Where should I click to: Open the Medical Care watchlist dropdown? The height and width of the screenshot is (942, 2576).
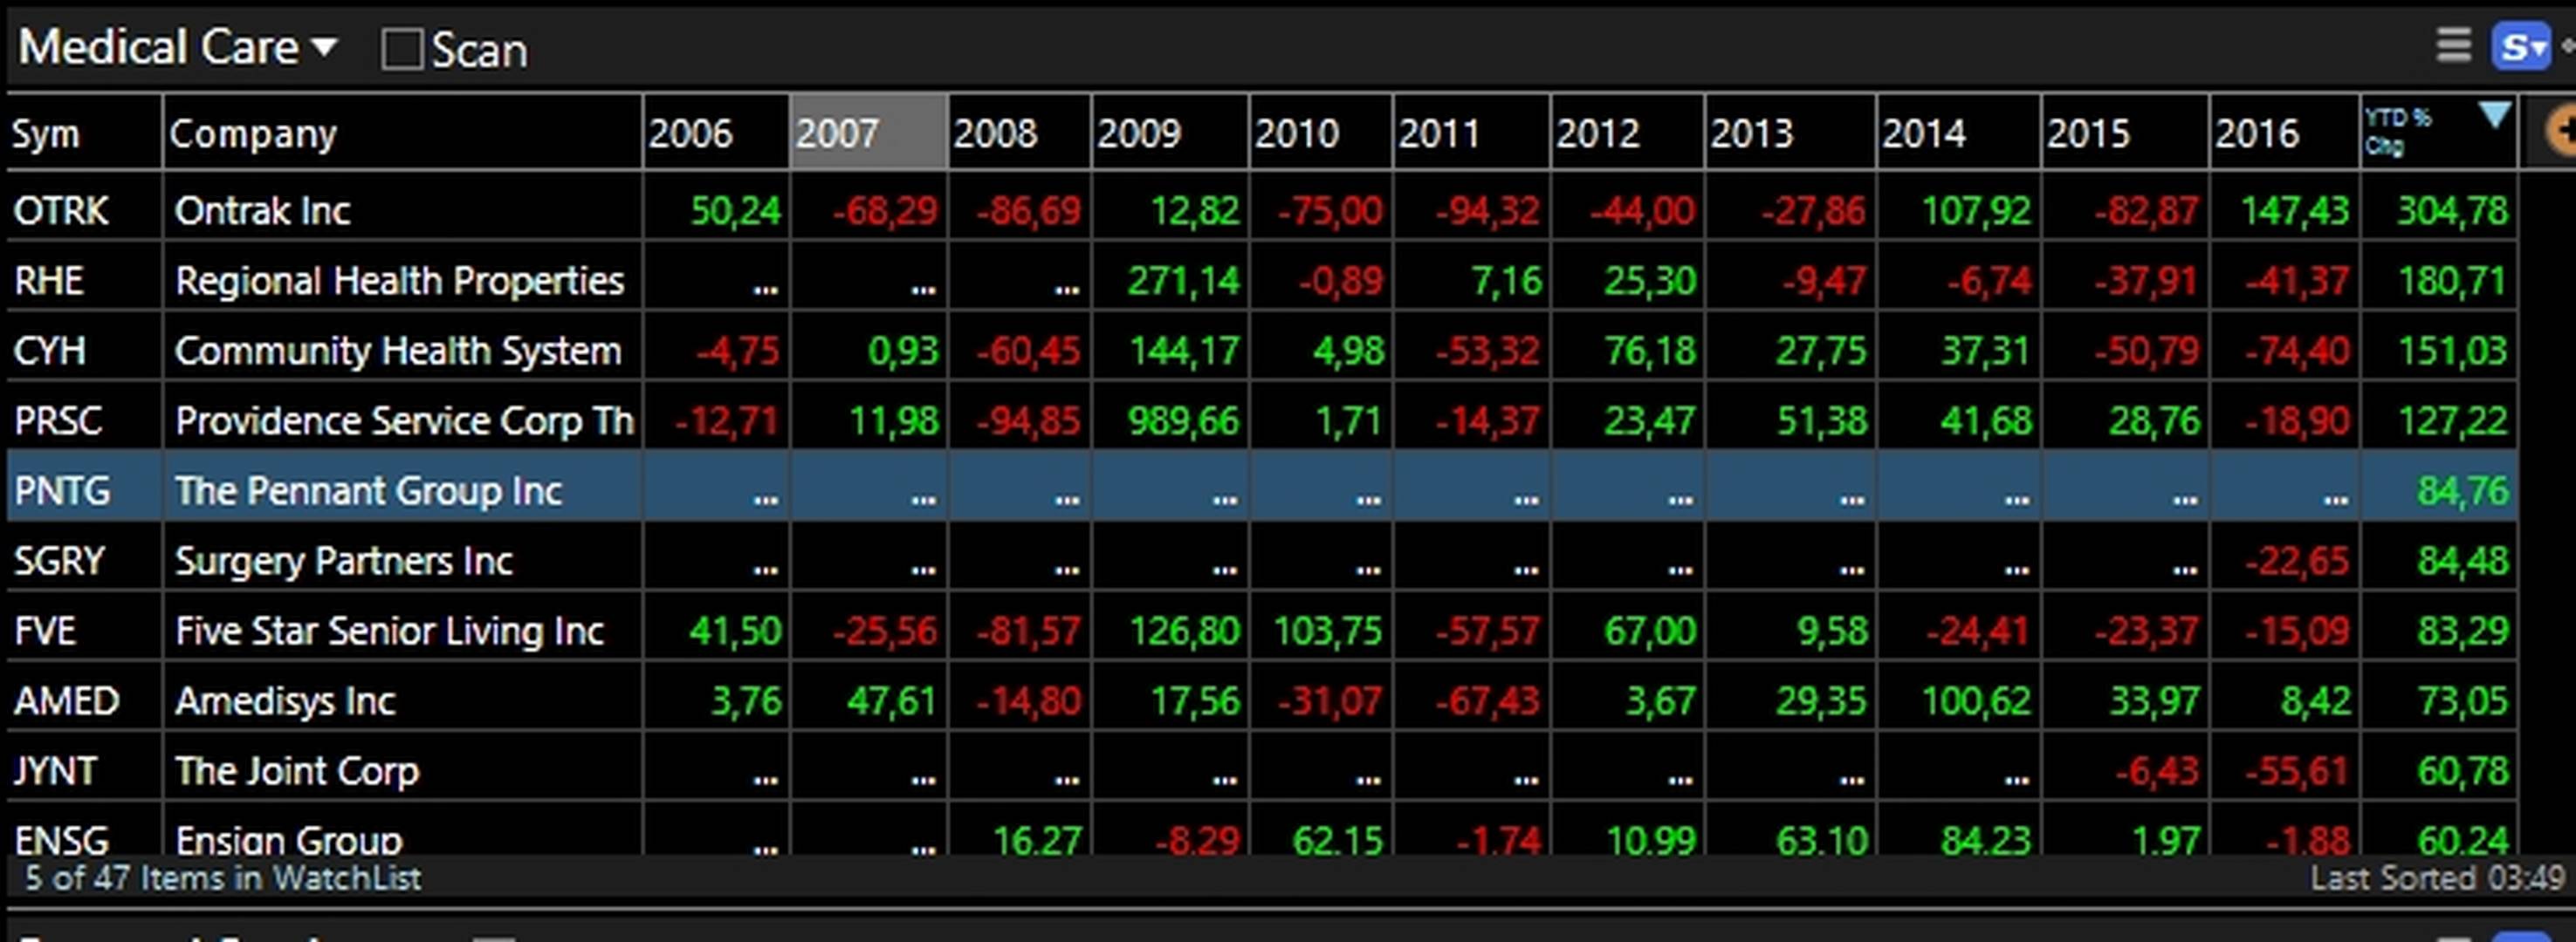coord(178,47)
